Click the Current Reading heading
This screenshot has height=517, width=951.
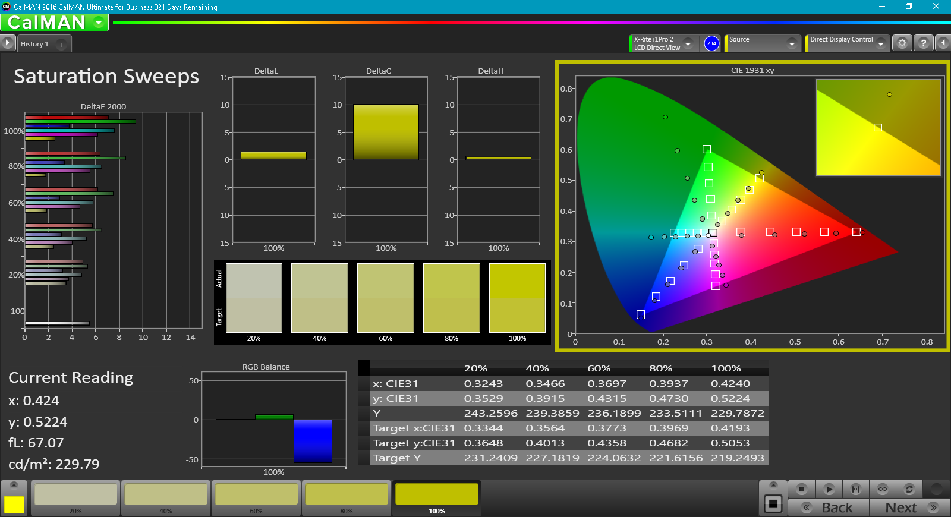[x=71, y=378]
